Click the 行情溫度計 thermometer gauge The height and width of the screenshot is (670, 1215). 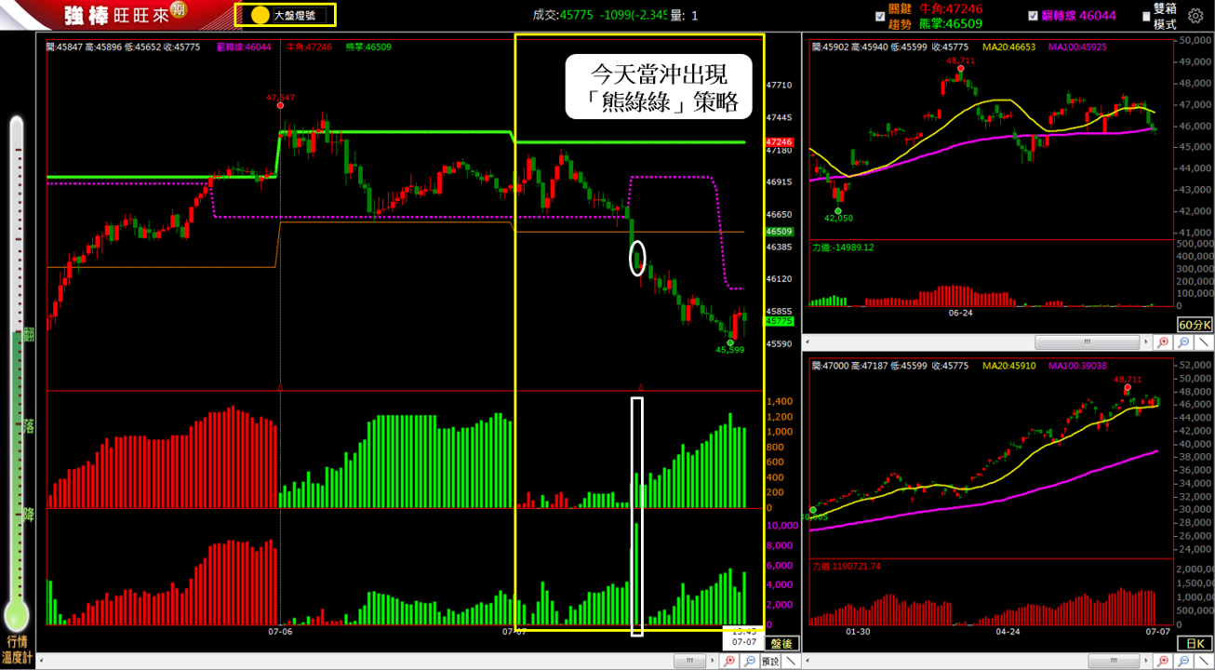[16, 372]
